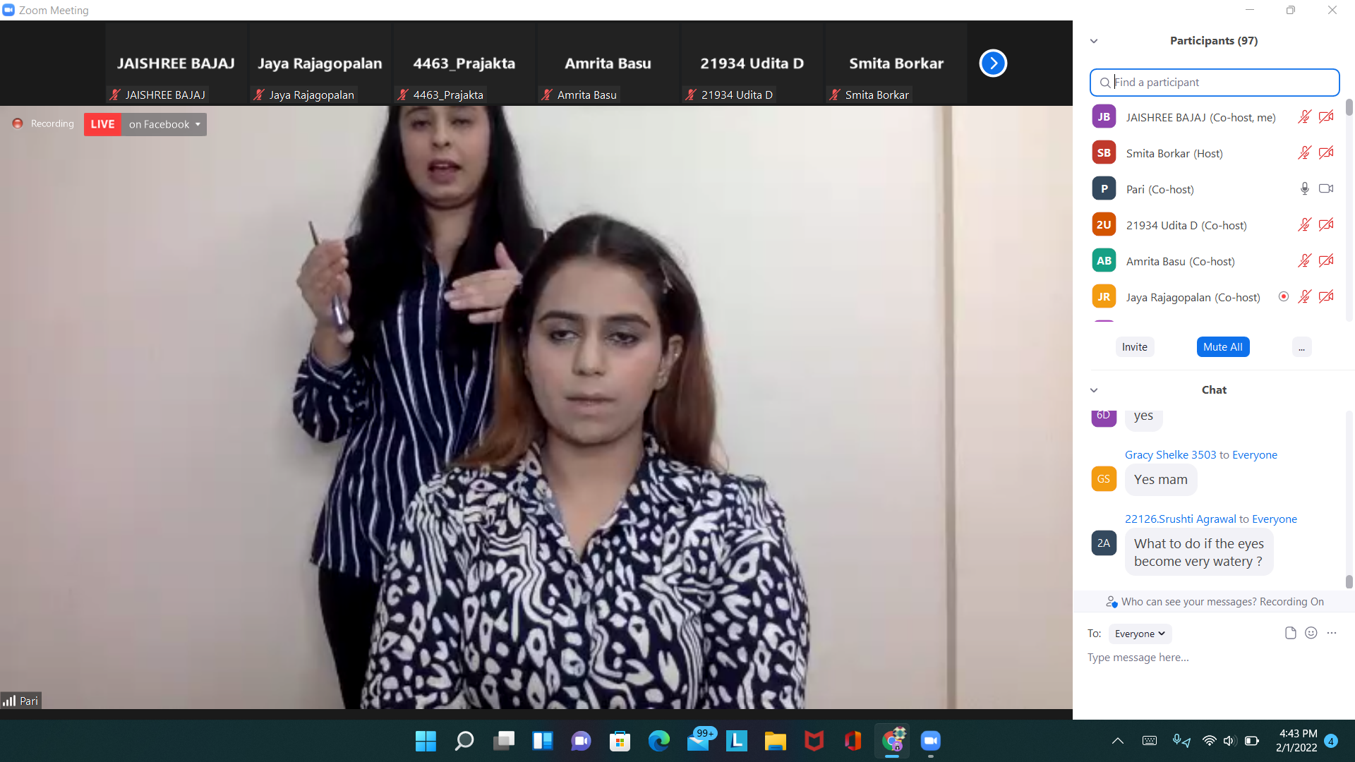Unmute Amrita Basu's microphone
Viewport: 1355px width, 762px height.
point(1304,260)
